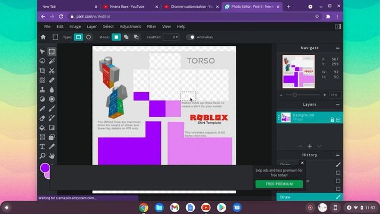Open the Edit menu
Screen dimensions: 380x214
tap(60, 26)
